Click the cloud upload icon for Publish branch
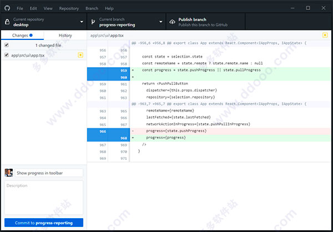This screenshot has height=232, width=333. (172, 22)
